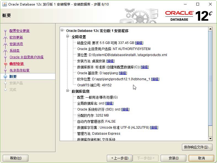
Task: Select the 自动内存管理选项: FALSE row
Action: pos(96,121)
